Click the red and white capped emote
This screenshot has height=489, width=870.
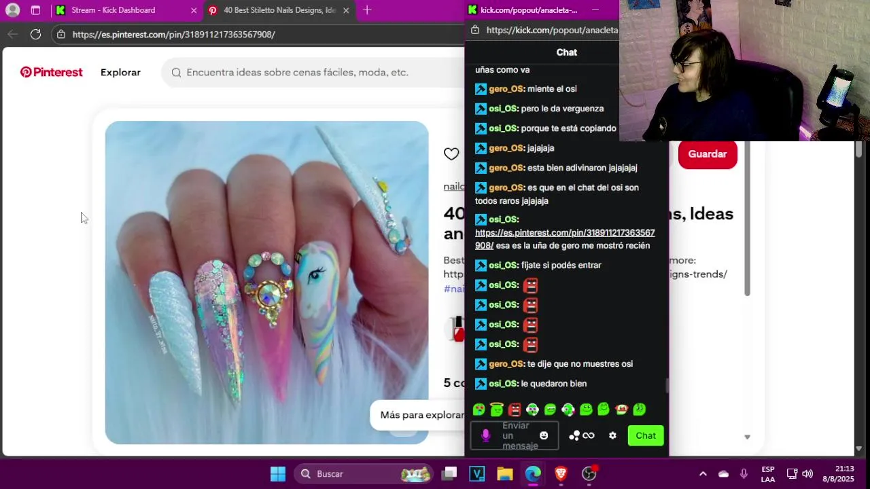pyautogui.click(x=621, y=409)
